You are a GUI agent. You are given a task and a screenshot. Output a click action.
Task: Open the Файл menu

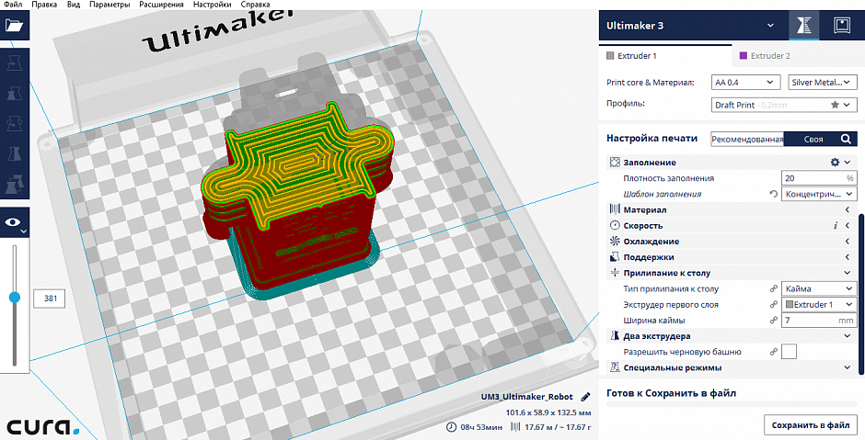pos(13,5)
